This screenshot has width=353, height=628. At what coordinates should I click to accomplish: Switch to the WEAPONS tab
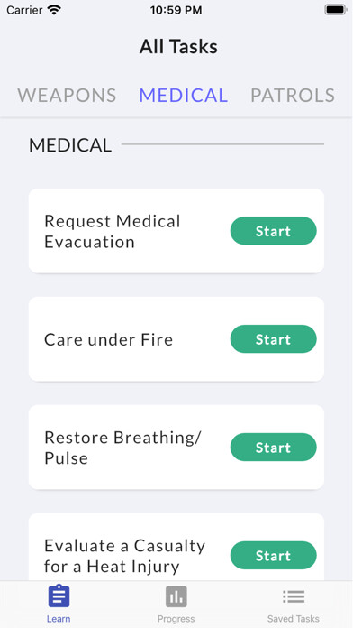coord(67,96)
